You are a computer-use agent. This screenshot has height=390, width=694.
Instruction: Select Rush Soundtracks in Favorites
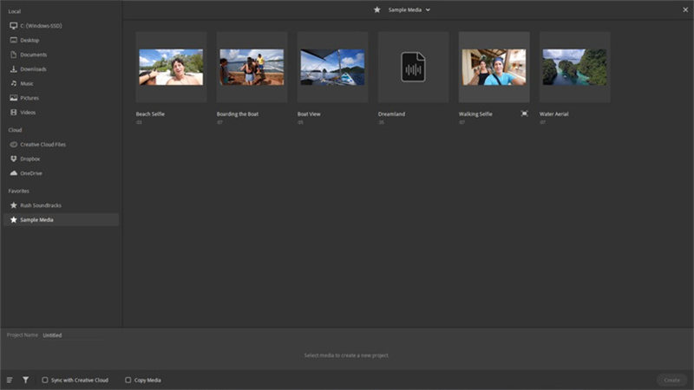40,205
